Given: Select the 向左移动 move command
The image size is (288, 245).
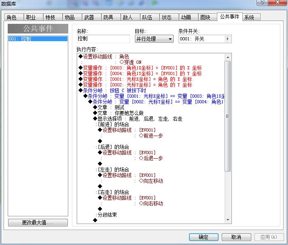Looking at the screenshot, I should coord(151,181).
